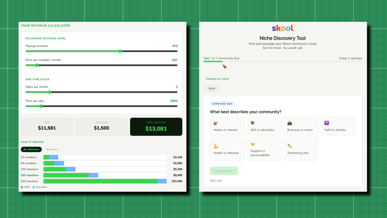Select the Hobby or interest dartboard icon

(216, 123)
